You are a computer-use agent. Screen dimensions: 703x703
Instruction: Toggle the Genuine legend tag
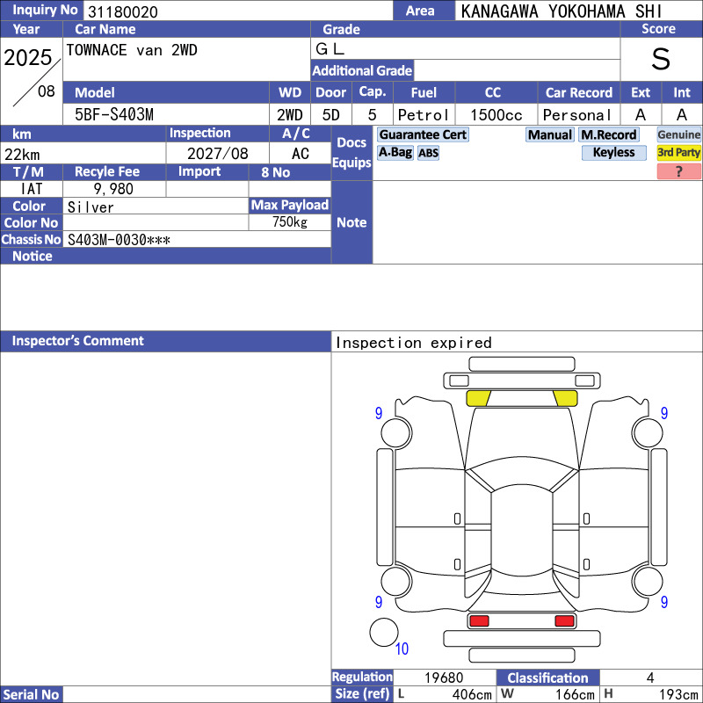point(678,134)
